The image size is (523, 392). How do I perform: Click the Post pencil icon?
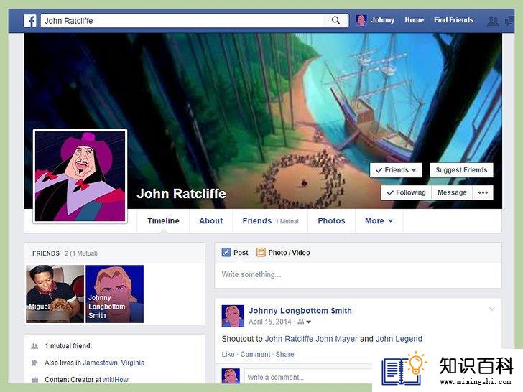tap(226, 252)
